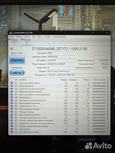Open the Правка menu

click(19, 37)
